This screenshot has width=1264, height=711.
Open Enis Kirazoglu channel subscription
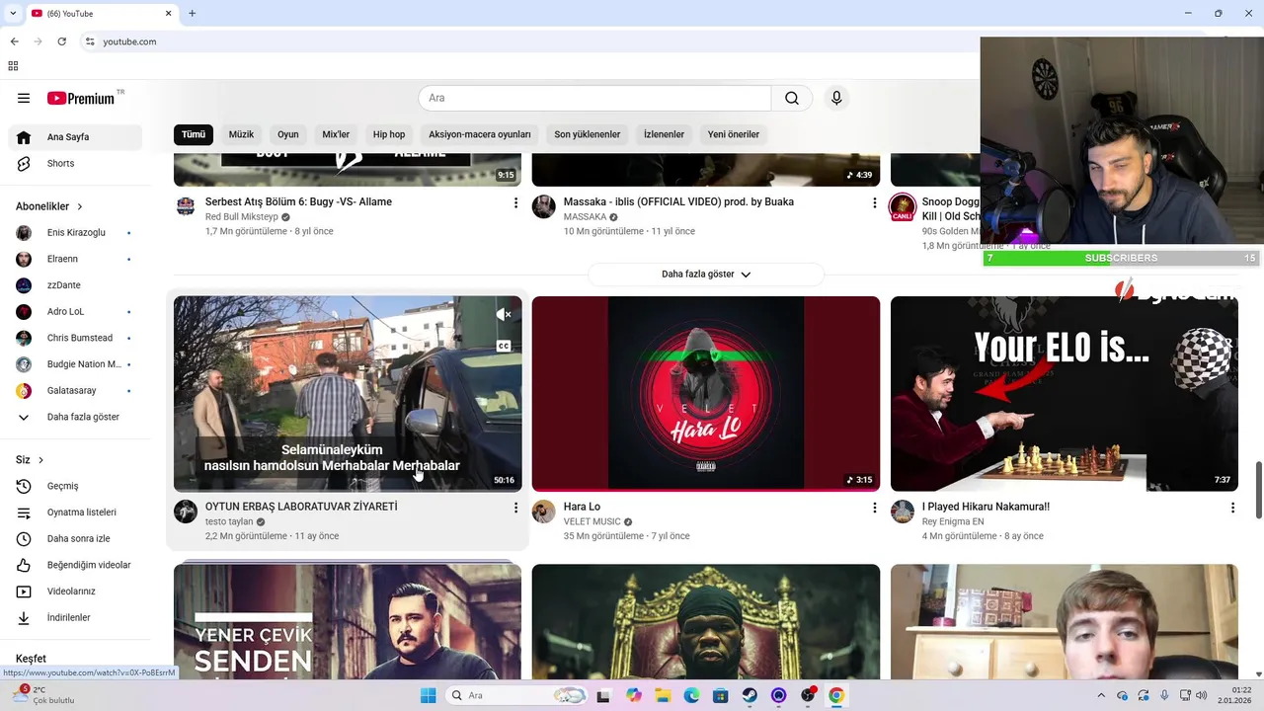(75, 232)
